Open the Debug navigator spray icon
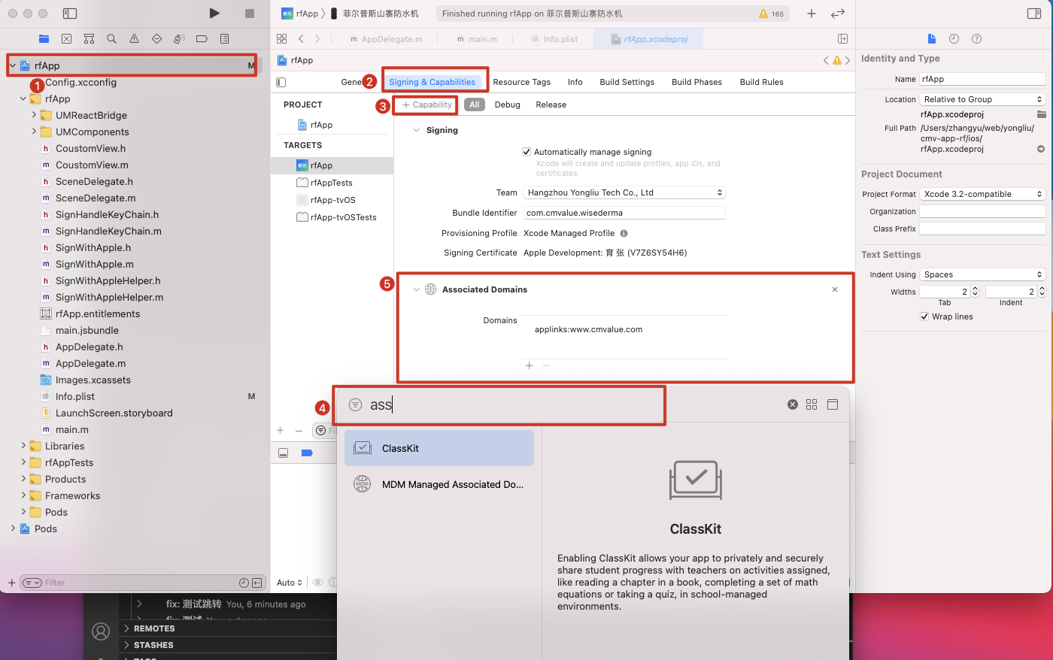The width and height of the screenshot is (1053, 660). click(x=179, y=39)
